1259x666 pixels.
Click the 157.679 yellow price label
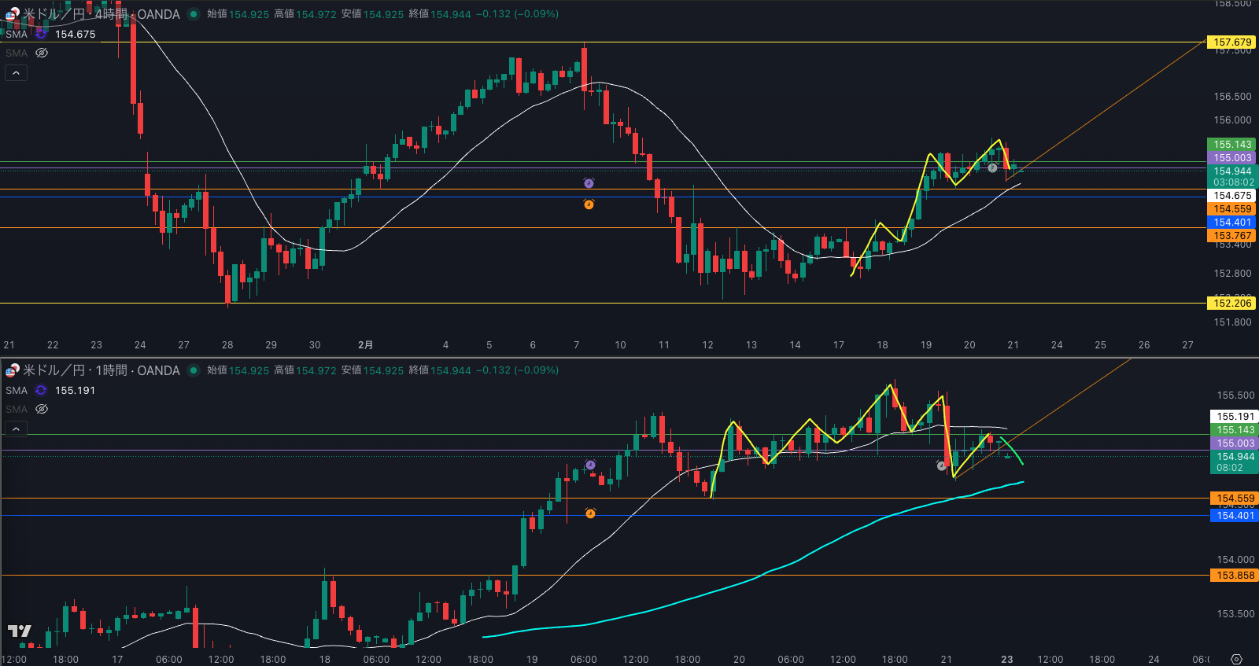click(1231, 42)
